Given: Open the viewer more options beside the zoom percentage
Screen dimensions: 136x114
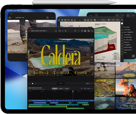Looking at the screenshot, I should (92, 84).
